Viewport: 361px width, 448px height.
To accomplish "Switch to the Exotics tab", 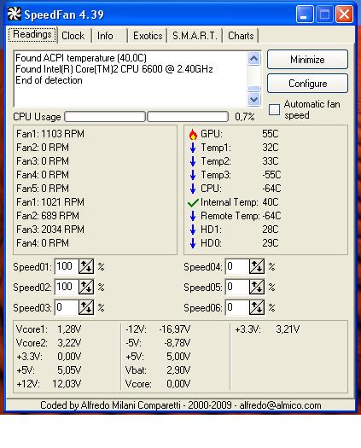I will coord(148,36).
